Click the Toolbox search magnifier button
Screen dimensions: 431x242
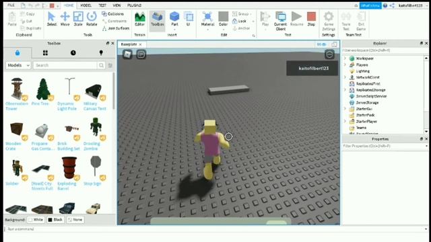pos(101,65)
